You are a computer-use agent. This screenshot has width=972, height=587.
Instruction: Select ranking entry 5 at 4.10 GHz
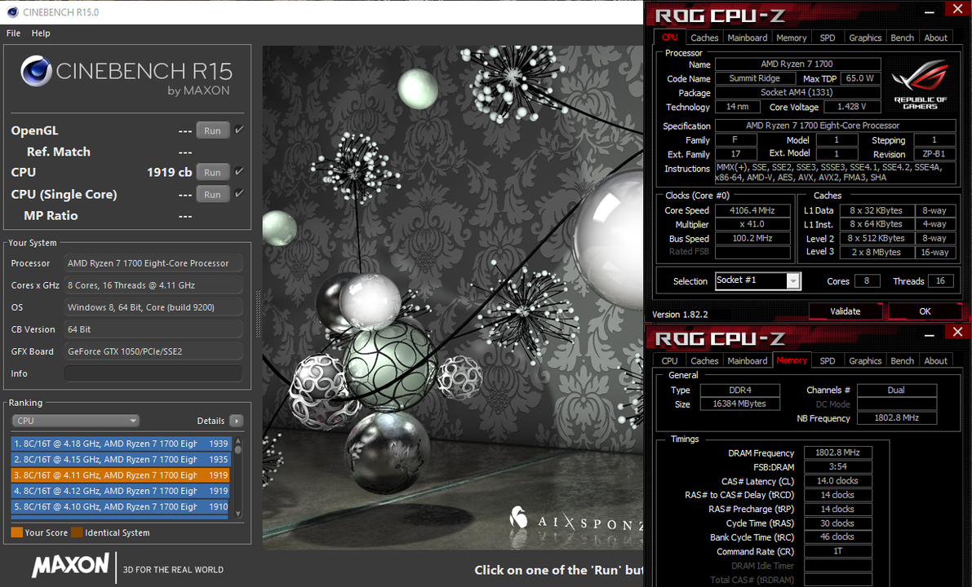(x=121, y=506)
